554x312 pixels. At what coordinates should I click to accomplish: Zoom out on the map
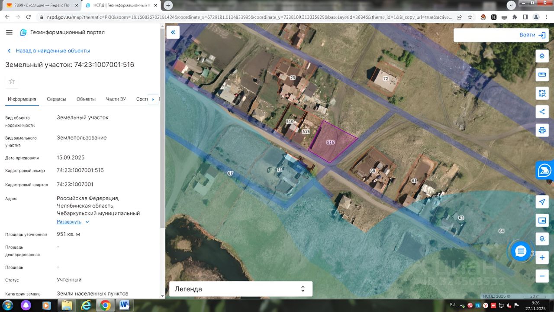coord(542,276)
